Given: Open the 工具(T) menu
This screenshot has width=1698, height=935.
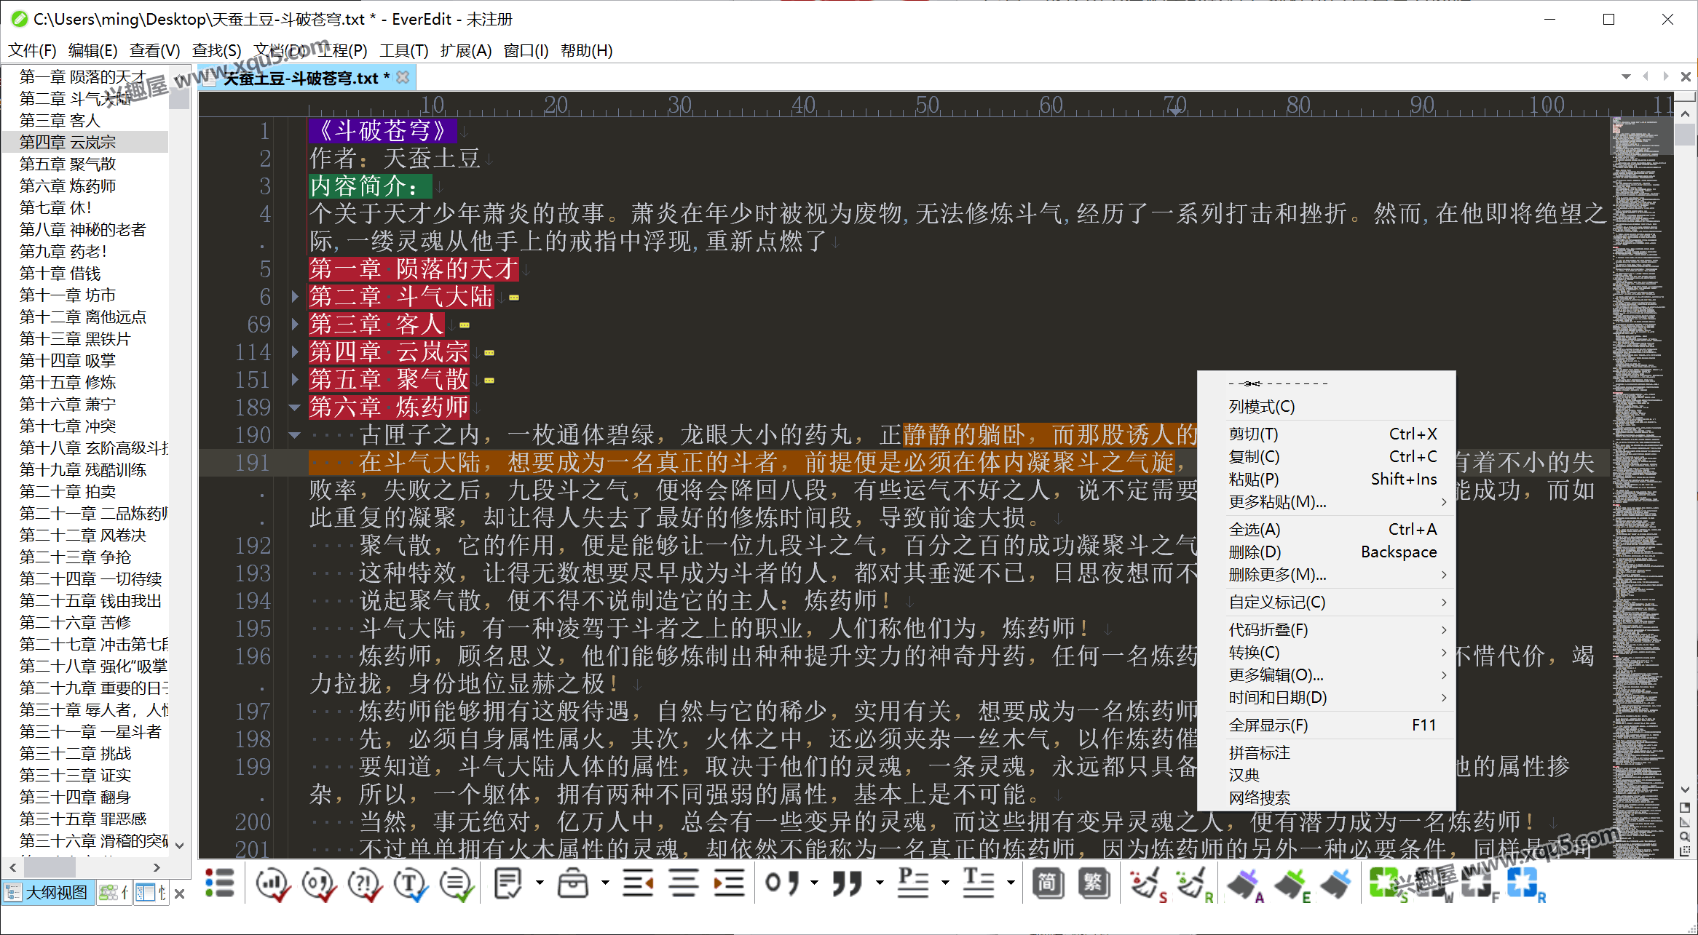Looking at the screenshot, I should pyautogui.click(x=404, y=50).
